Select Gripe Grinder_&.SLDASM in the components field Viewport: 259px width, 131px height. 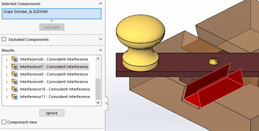pos(26,12)
